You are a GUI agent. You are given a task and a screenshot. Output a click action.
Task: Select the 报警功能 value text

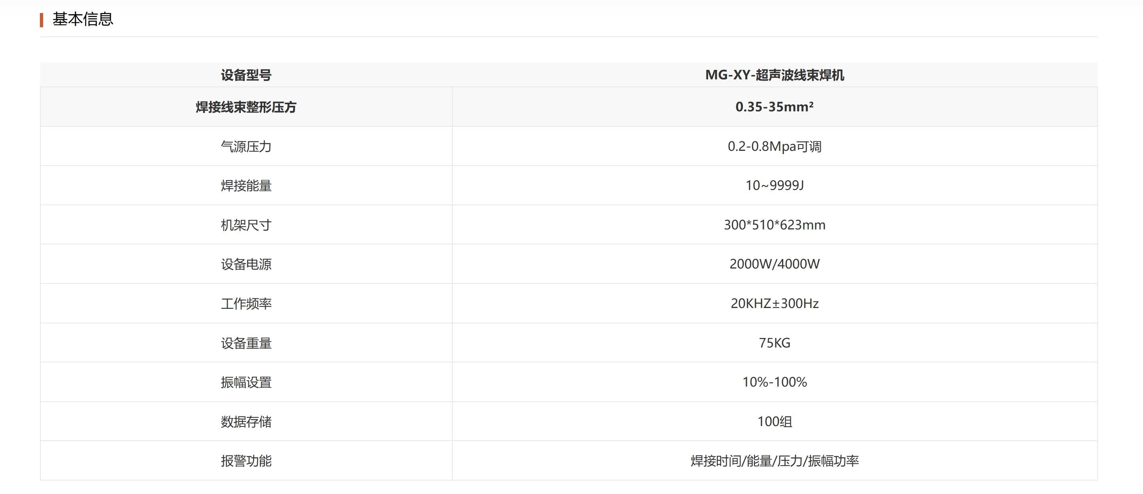(776, 461)
